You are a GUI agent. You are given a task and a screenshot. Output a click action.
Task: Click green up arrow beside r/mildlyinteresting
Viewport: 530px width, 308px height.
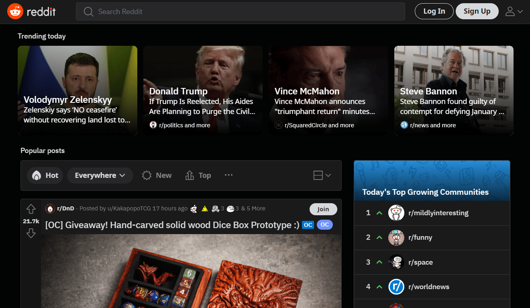click(379, 213)
